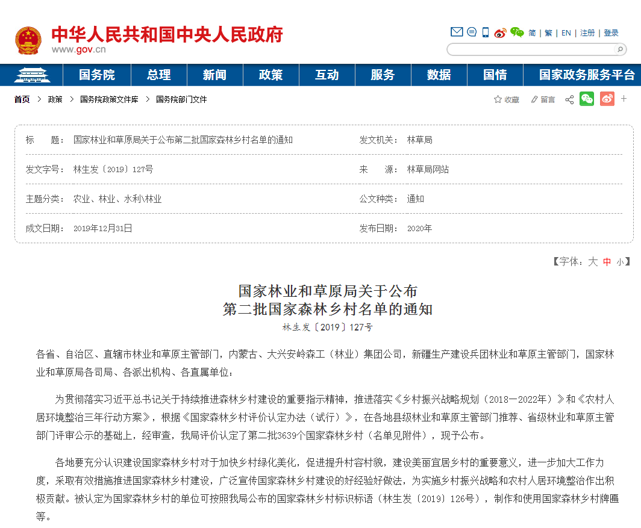Click the gate building home icon in navbar

point(31,75)
